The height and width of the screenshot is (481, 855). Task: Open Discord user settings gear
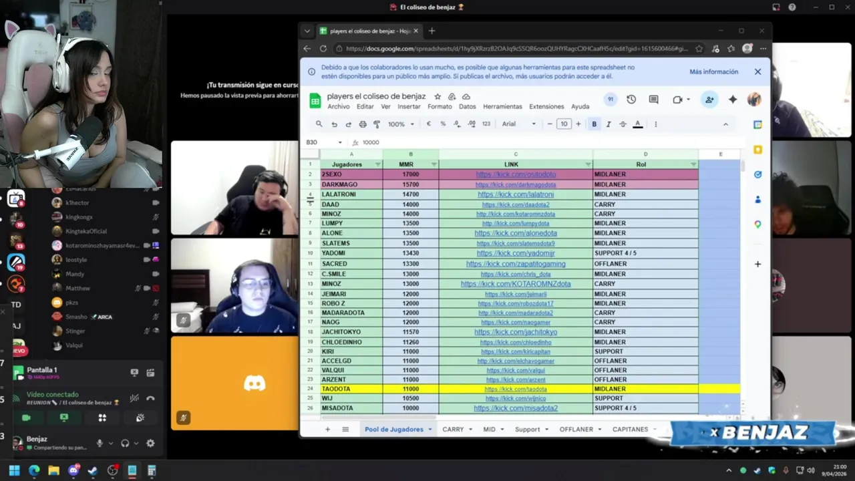click(150, 443)
